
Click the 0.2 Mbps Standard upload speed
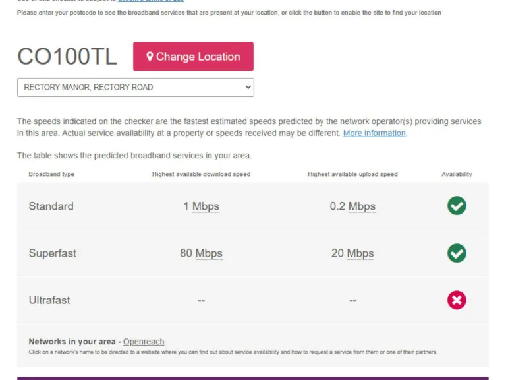pyautogui.click(x=352, y=206)
